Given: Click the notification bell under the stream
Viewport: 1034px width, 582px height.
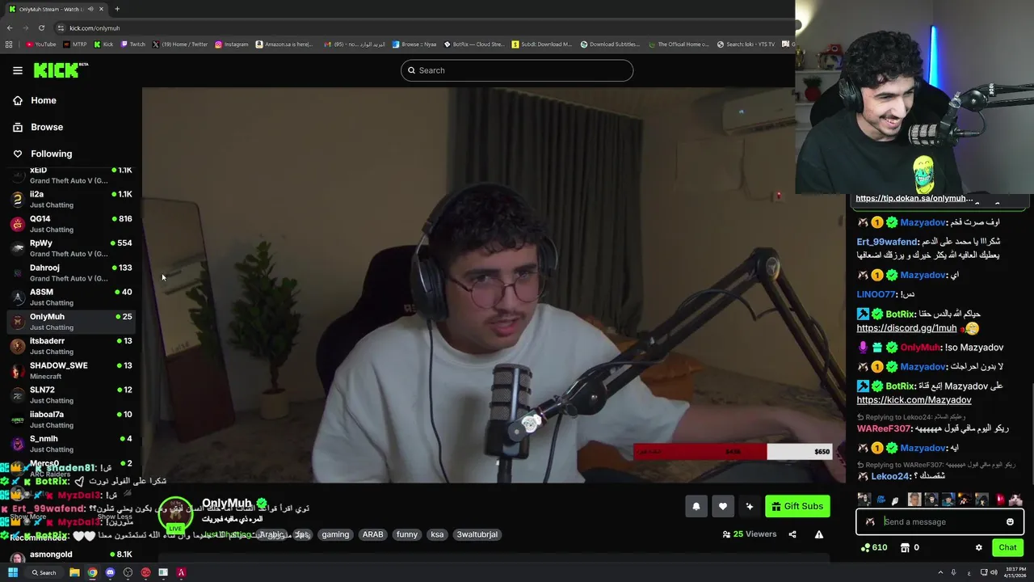Looking at the screenshot, I should click(x=696, y=507).
